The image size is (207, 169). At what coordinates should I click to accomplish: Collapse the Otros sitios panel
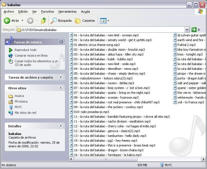click(61, 88)
